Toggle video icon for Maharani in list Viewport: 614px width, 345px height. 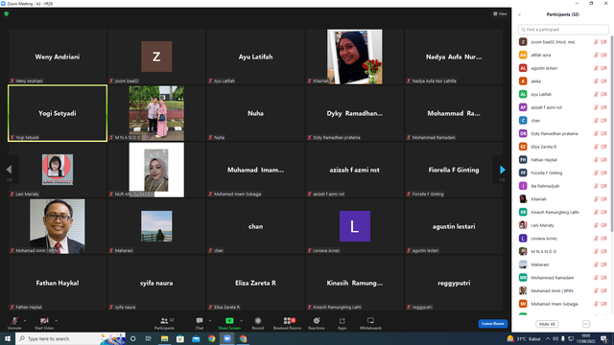[603, 264]
